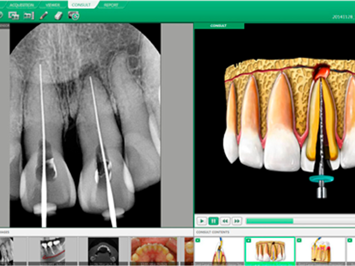Open the Viewer tab
The width and height of the screenshot is (355, 266).
[53, 5]
